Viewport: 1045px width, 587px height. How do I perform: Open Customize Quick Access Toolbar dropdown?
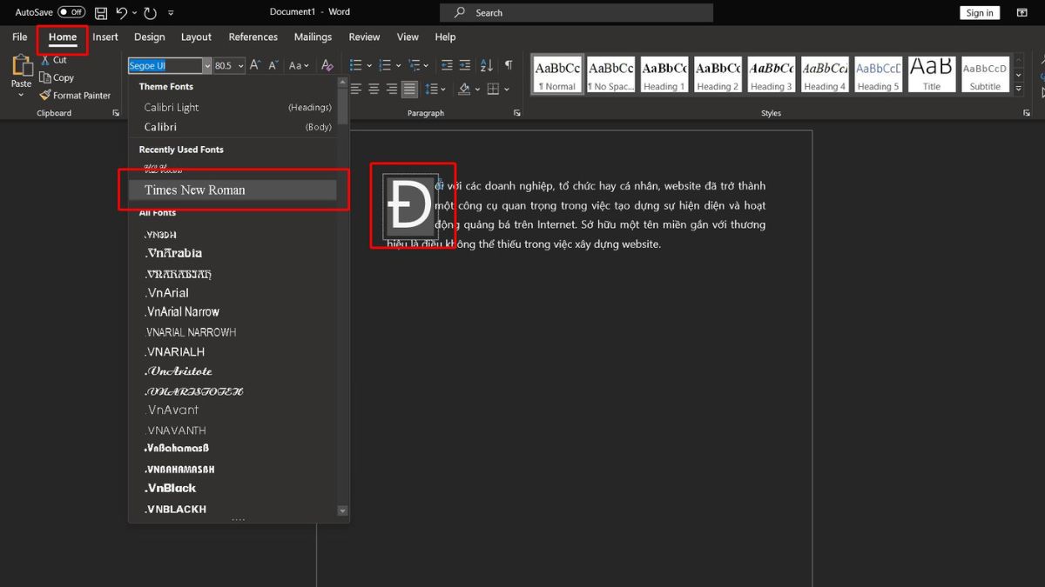pyautogui.click(x=171, y=13)
